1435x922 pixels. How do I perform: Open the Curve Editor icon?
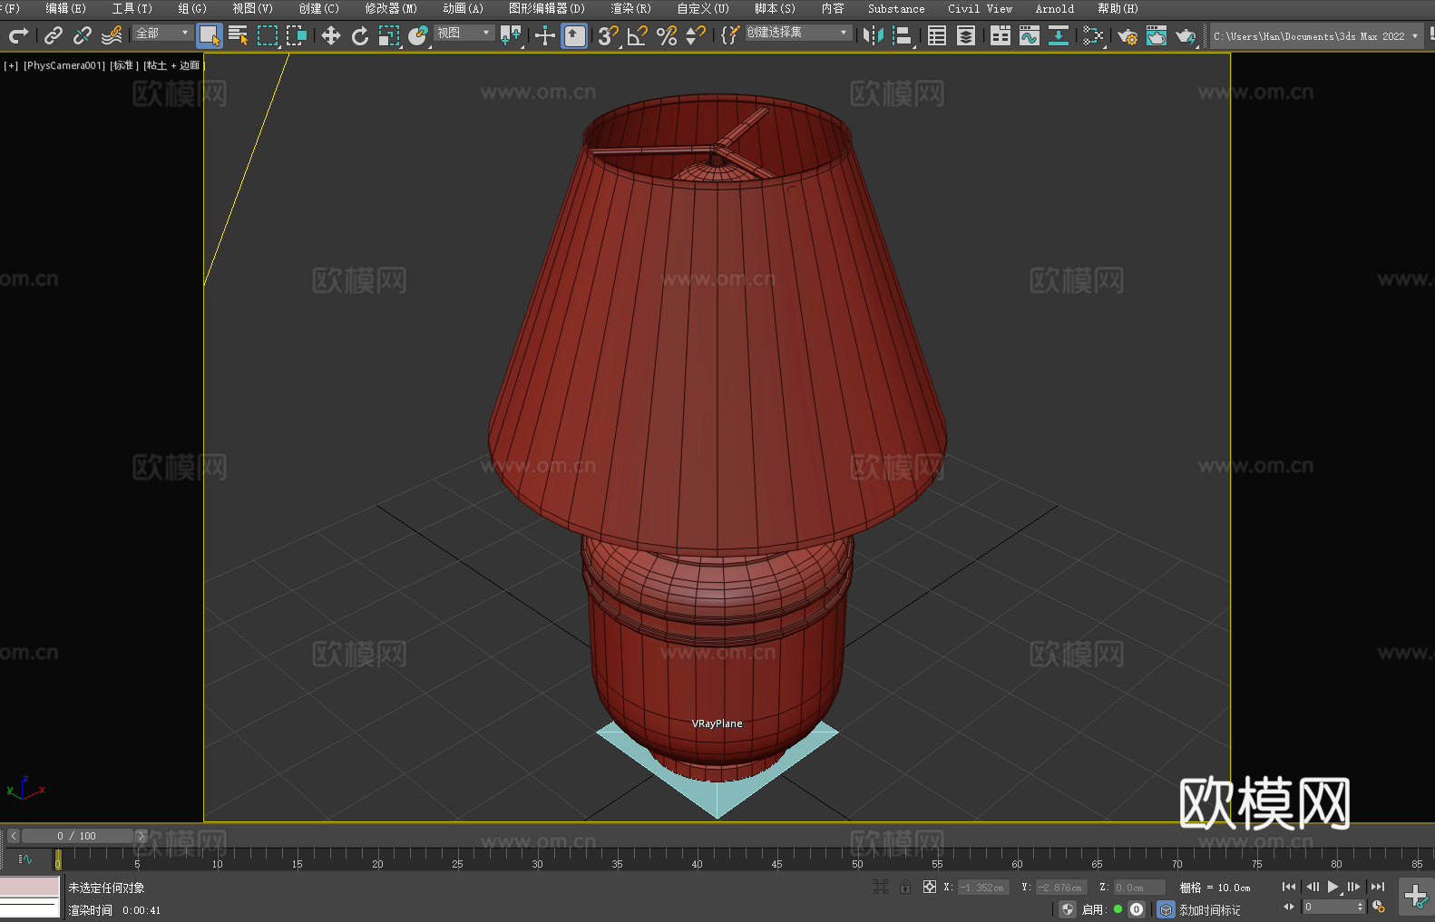[x=1030, y=36]
